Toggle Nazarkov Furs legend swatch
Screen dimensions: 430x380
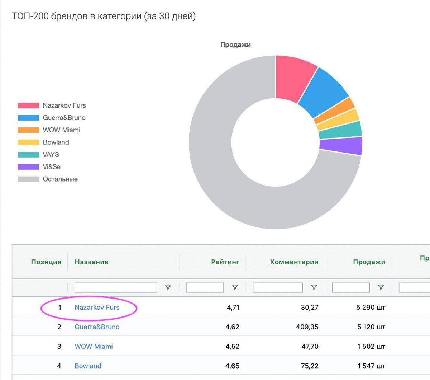coord(28,105)
